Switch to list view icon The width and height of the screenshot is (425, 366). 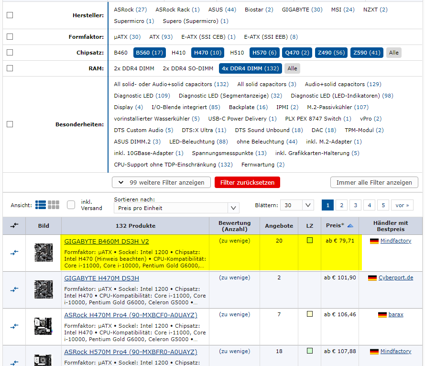tap(41, 205)
